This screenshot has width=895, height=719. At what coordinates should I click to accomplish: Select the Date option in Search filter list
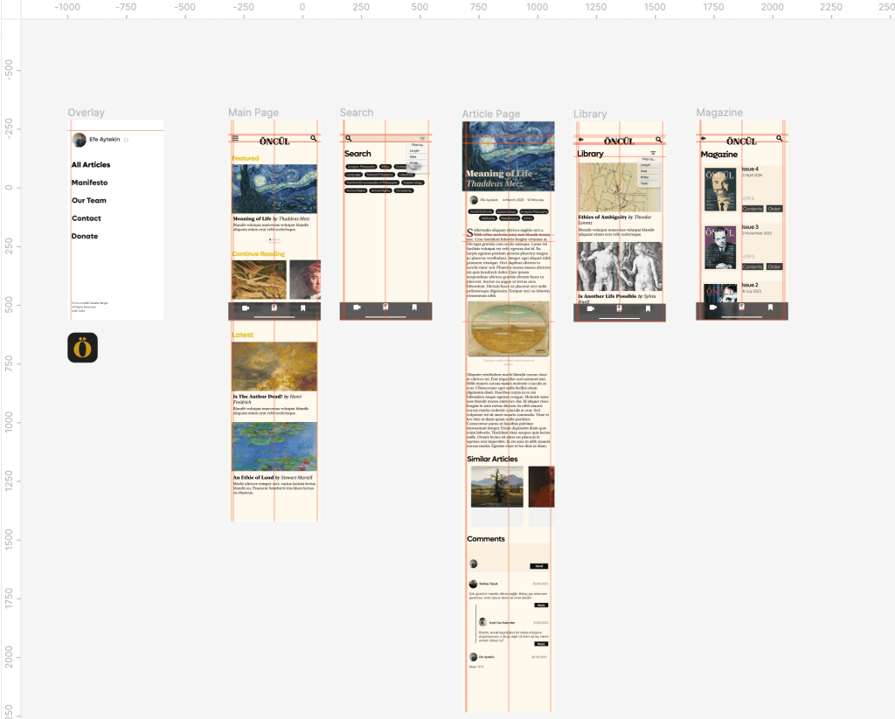pyautogui.click(x=414, y=156)
